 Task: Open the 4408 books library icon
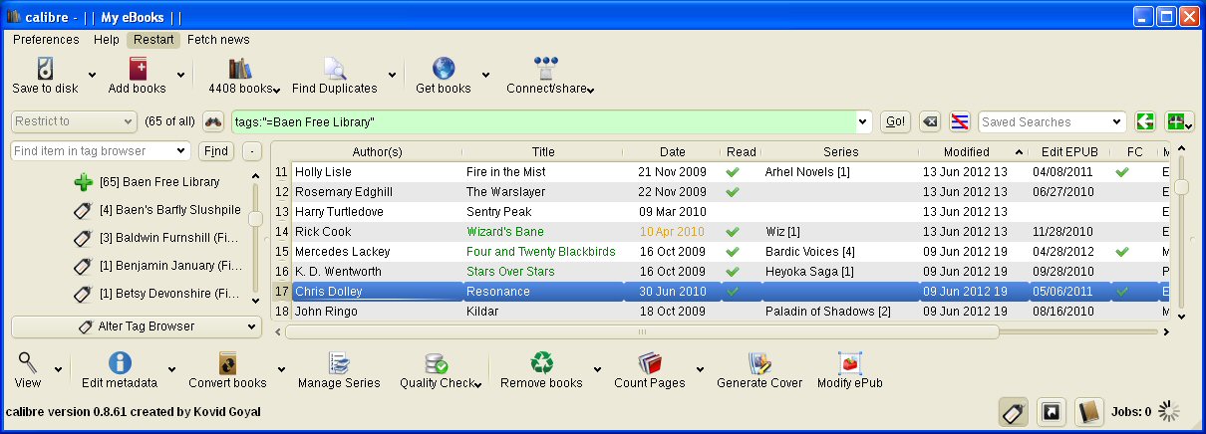coord(239,68)
